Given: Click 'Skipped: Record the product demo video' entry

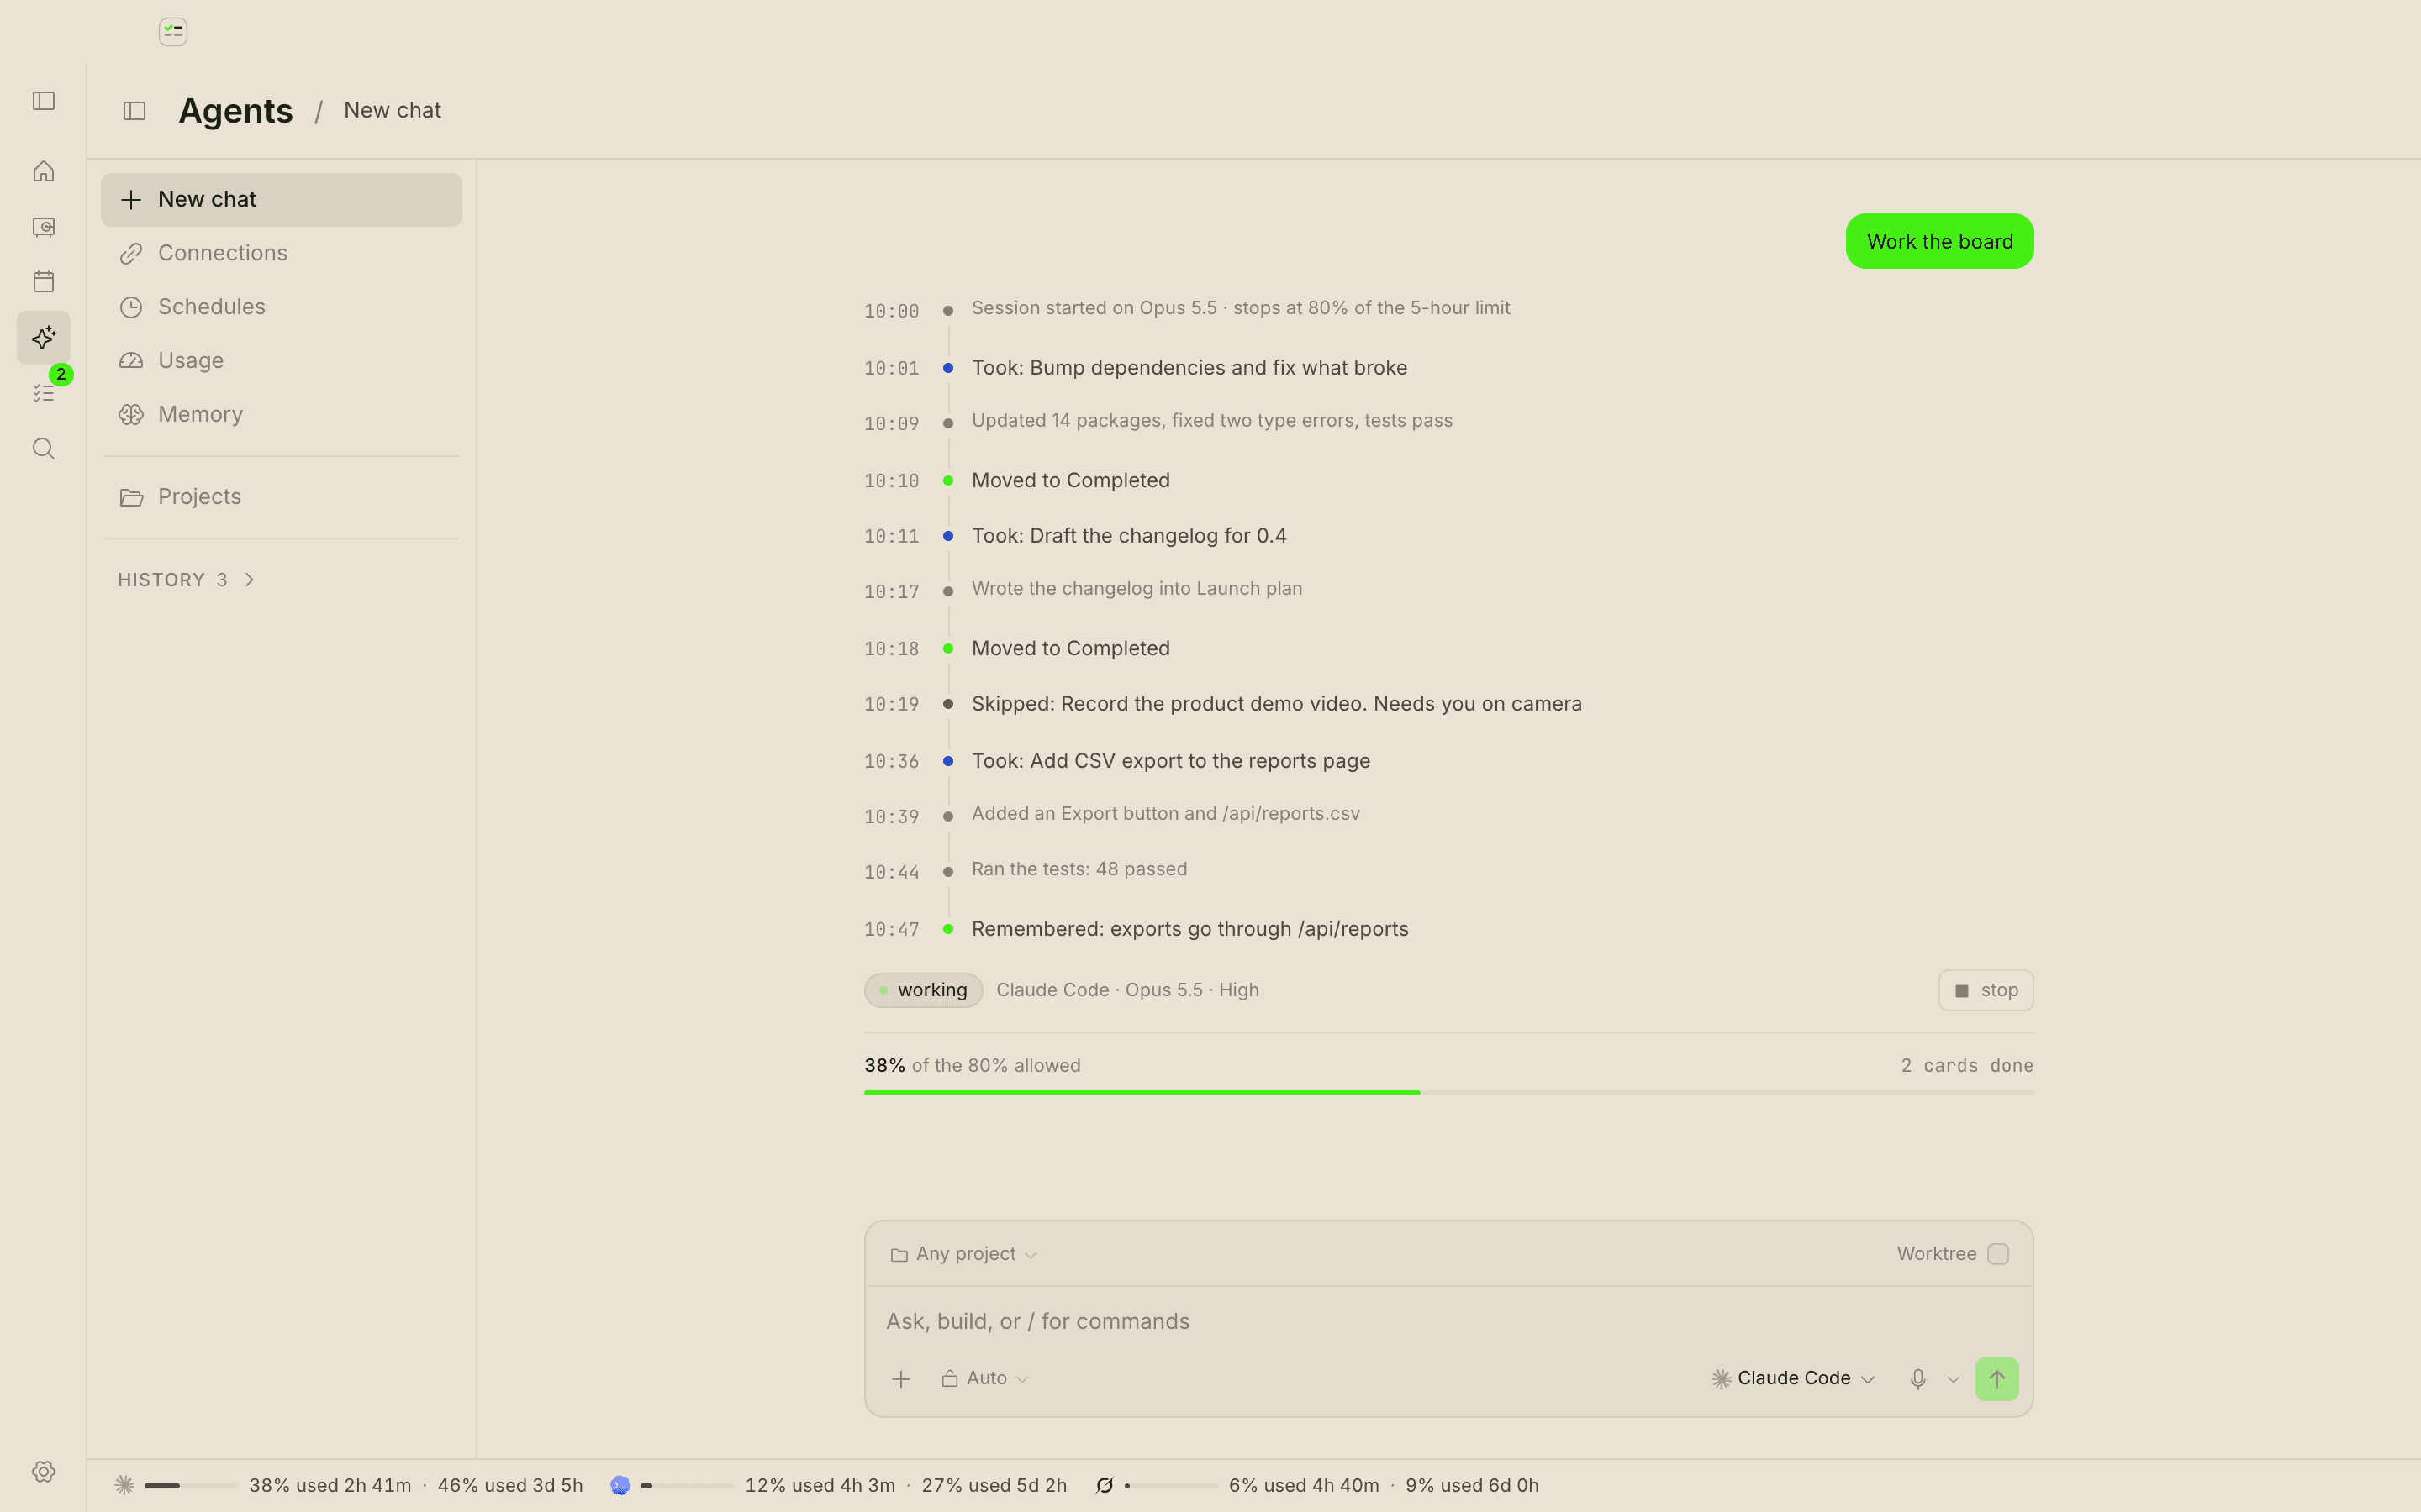Looking at the screenshot, I should point(1277,704).
